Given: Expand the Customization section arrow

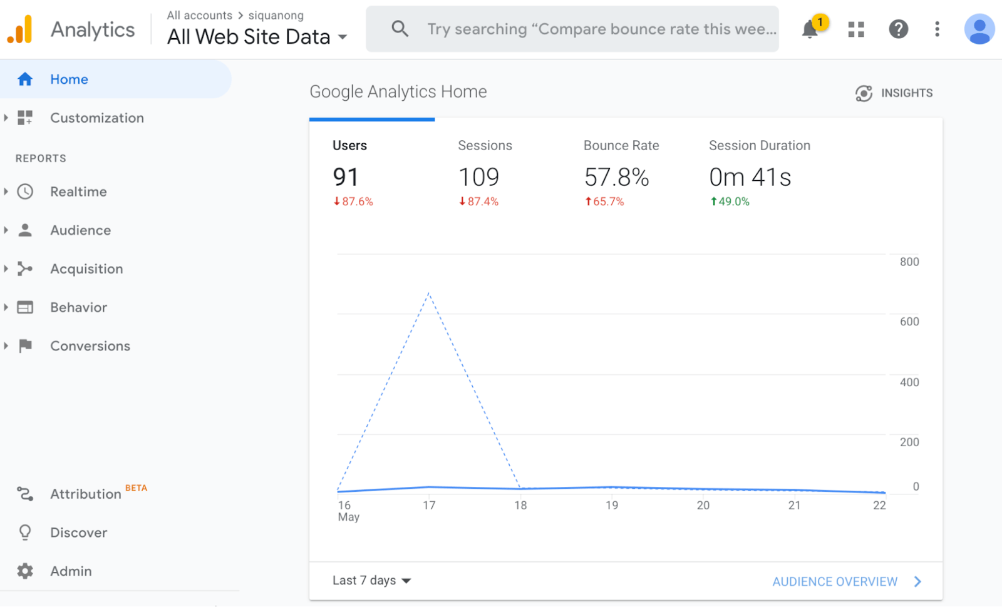Looking at the screenshot, I should (x=6, y=118).
